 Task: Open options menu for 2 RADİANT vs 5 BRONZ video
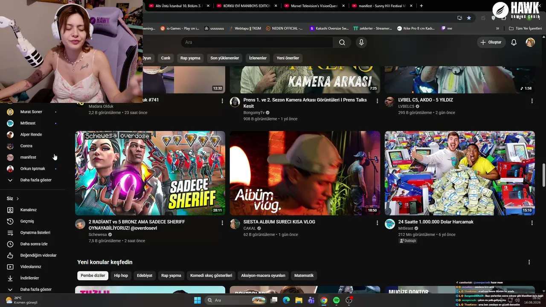(222, 223)
